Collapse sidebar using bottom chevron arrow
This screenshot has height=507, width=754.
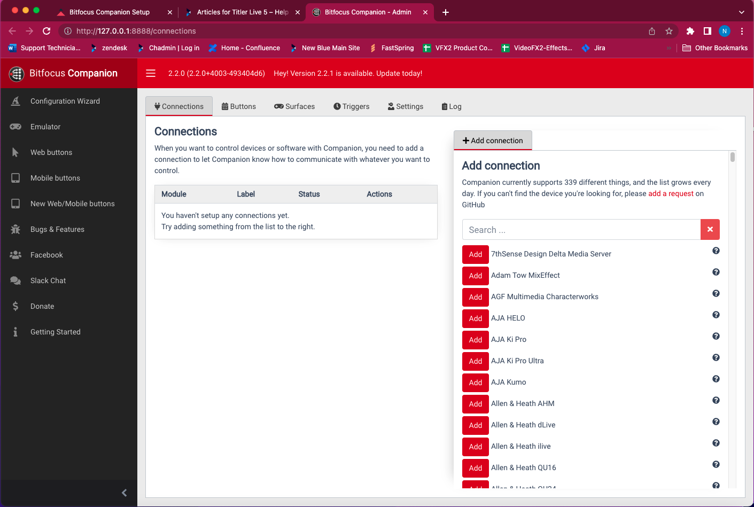(124, 493)
